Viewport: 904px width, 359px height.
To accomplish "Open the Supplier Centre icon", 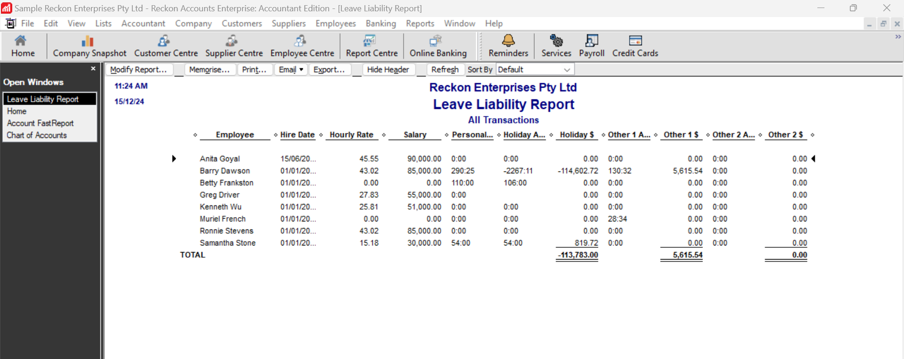I will point(234,46).
